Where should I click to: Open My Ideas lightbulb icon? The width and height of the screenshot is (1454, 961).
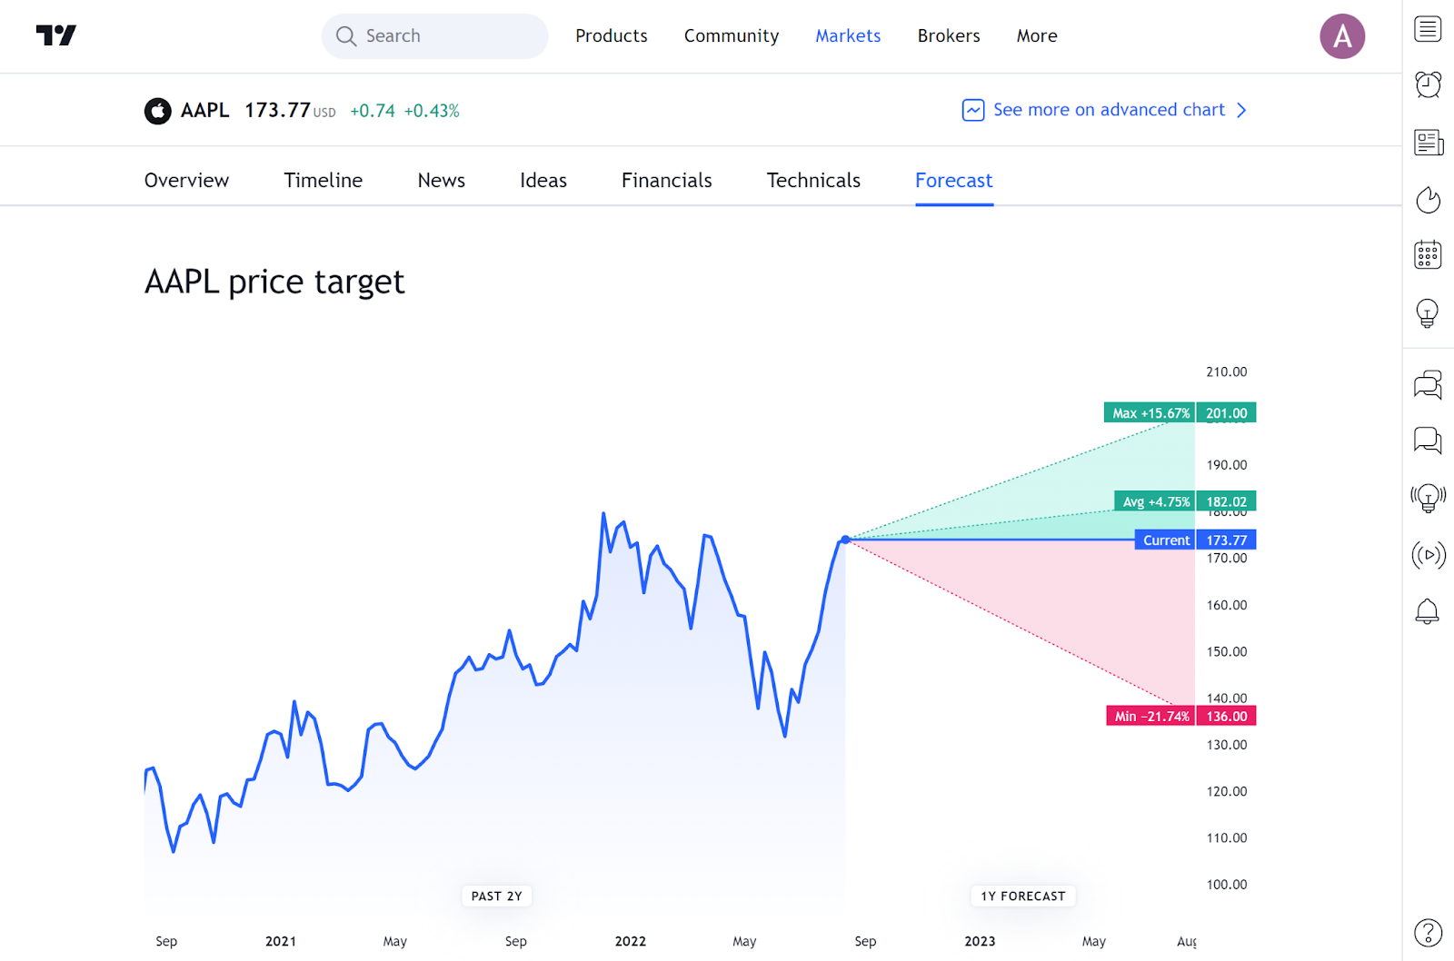(1428, 313)
